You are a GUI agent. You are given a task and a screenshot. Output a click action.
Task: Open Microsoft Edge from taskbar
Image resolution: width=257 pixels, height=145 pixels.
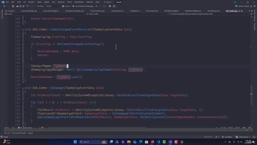[x=141, y=142]
